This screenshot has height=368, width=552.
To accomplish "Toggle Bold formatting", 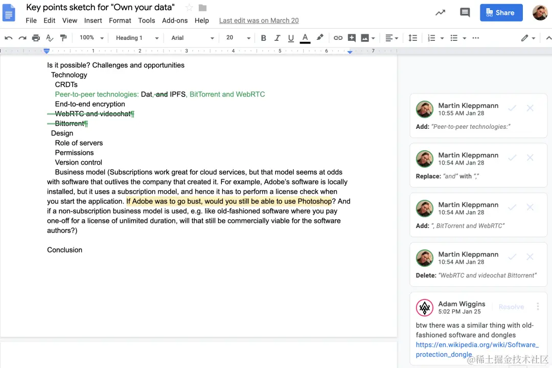I will 263,38.
